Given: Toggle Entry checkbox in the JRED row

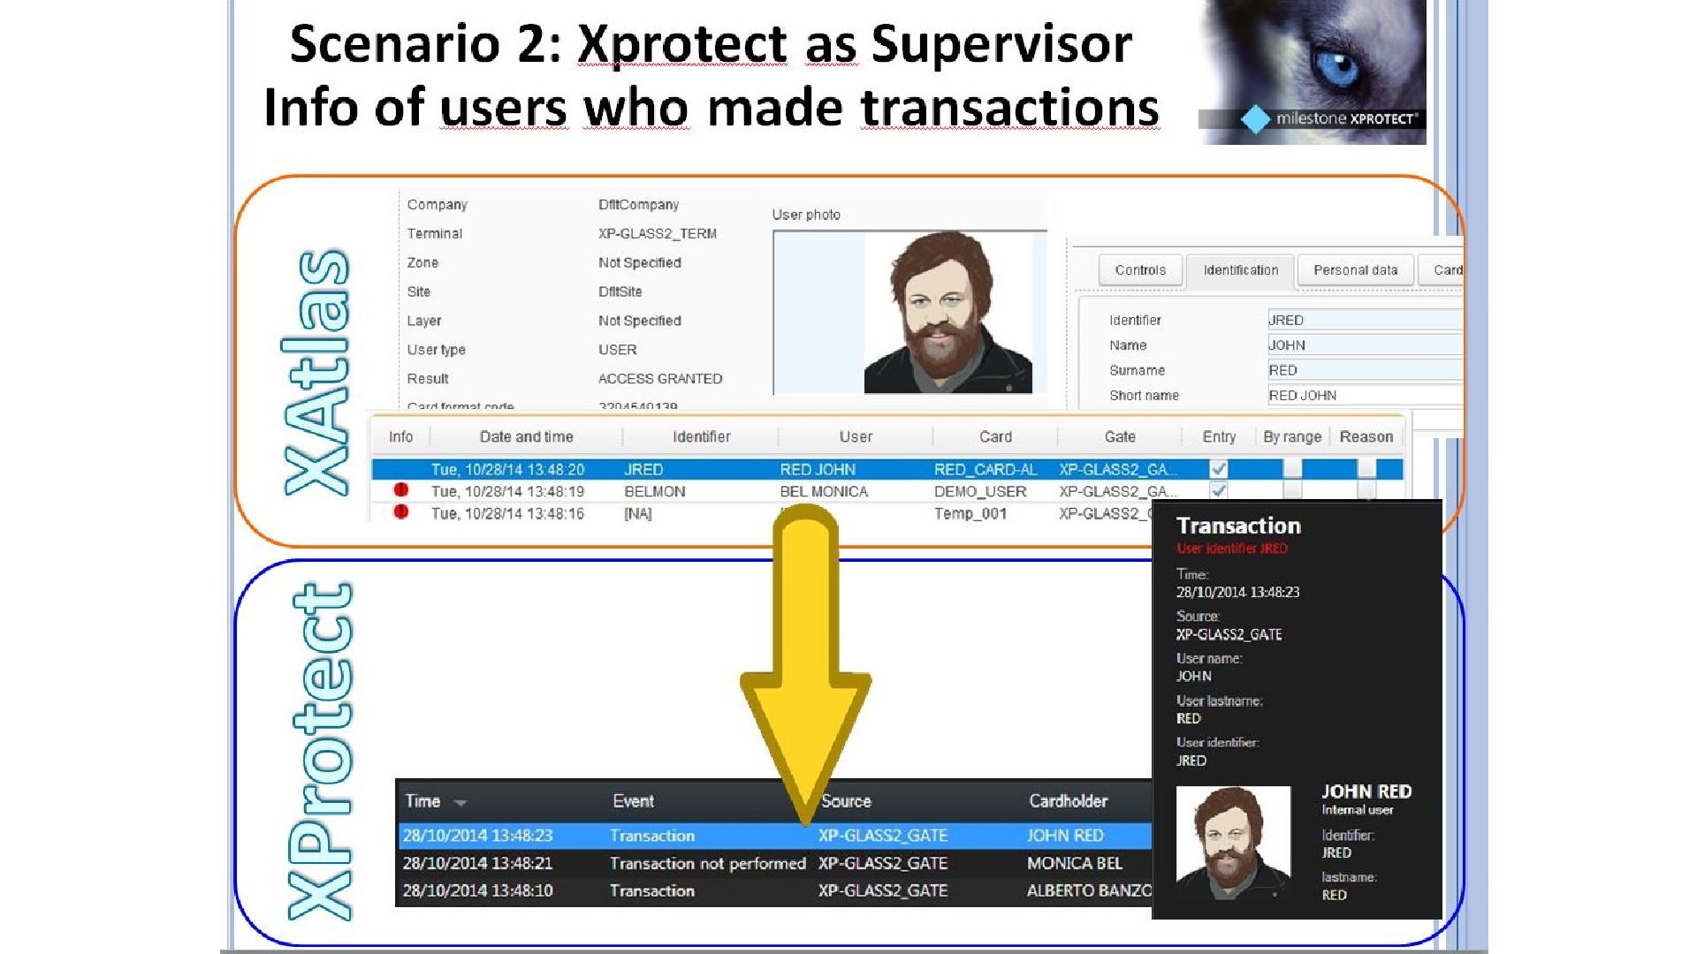Looking at the screenshot, I should [1219, 469].
